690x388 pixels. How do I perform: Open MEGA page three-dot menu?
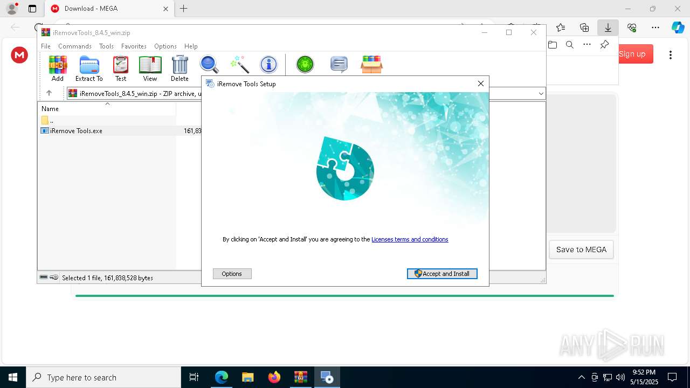click(x=671, y=54)
